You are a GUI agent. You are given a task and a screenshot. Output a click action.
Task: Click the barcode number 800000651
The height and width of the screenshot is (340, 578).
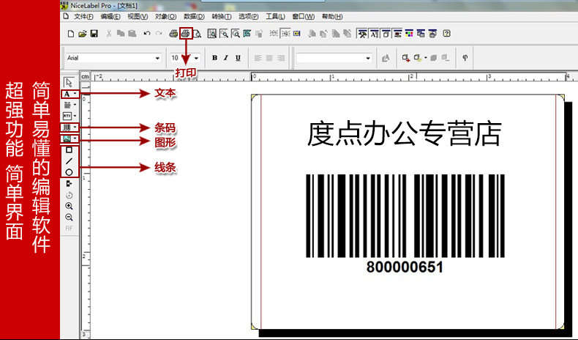click(405, 267)
